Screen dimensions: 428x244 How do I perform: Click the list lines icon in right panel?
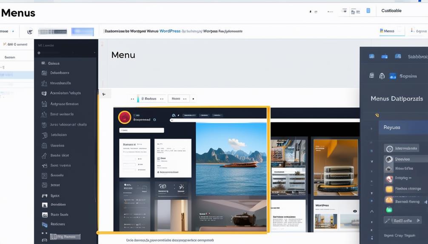tap(371, 76)
